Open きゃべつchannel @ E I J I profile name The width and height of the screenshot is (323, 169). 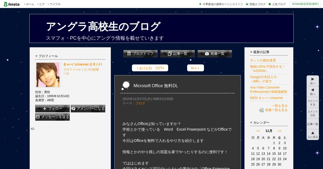83,64
